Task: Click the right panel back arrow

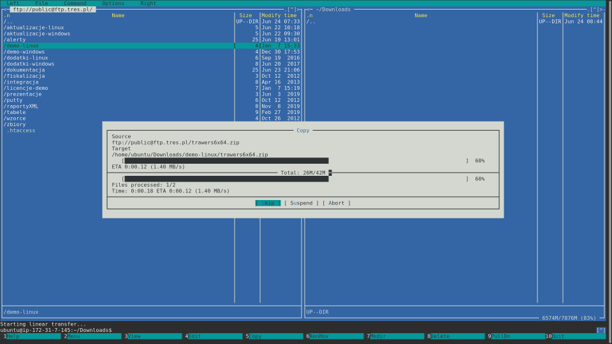Action: pyautogui.click(x=307, y=10)
